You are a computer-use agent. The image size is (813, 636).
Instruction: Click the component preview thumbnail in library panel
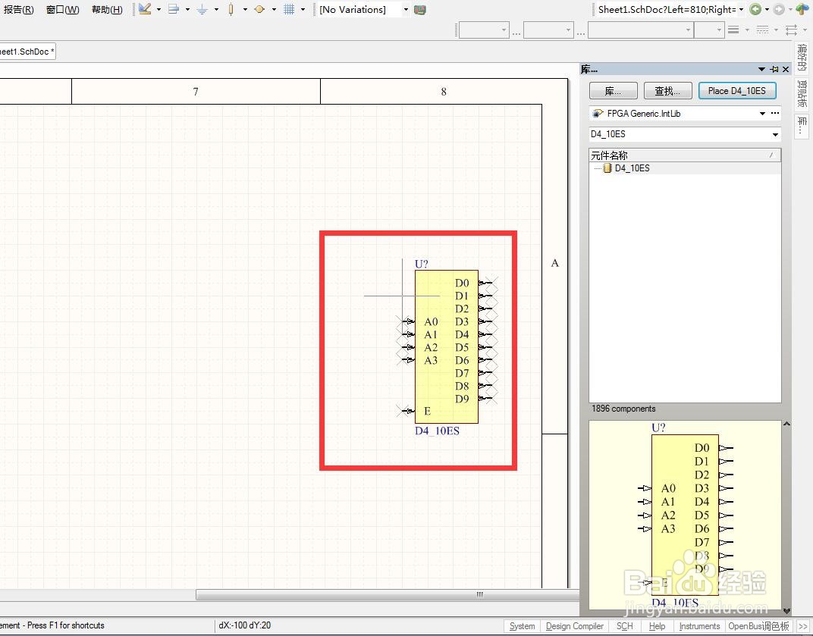click(x=684, y=515)
